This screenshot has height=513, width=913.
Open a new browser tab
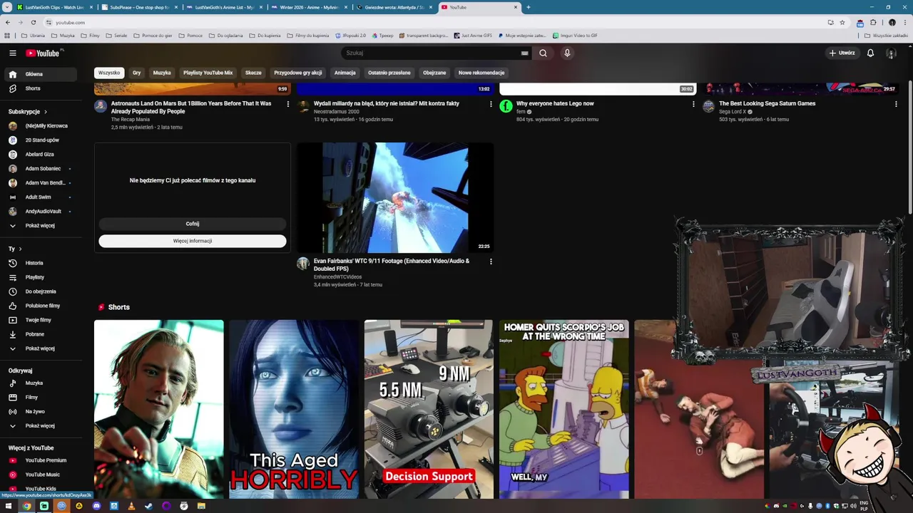(529, 7)
